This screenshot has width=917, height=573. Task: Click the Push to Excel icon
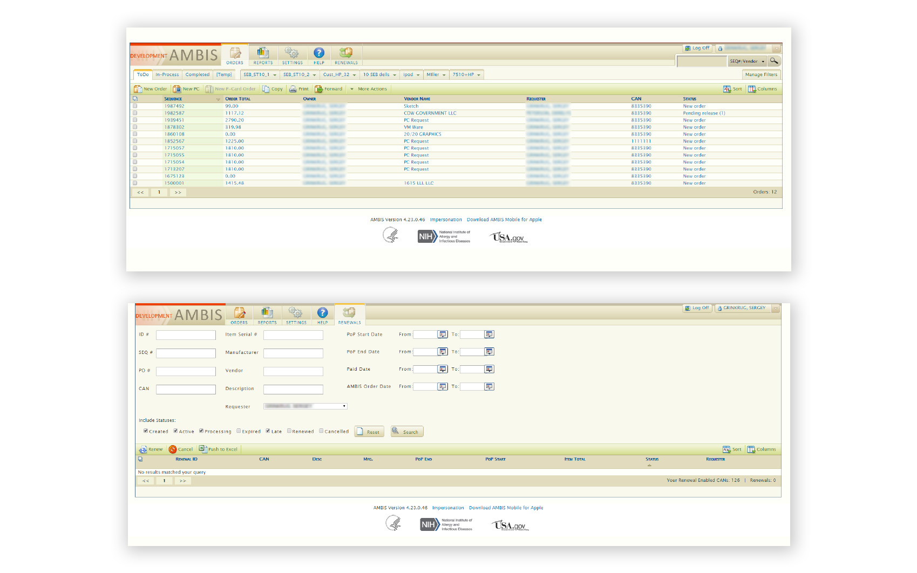[202, 449]
